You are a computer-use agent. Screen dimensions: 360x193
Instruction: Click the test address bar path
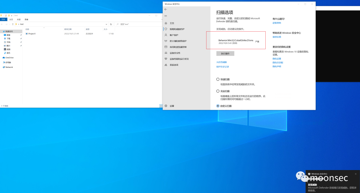22,24
